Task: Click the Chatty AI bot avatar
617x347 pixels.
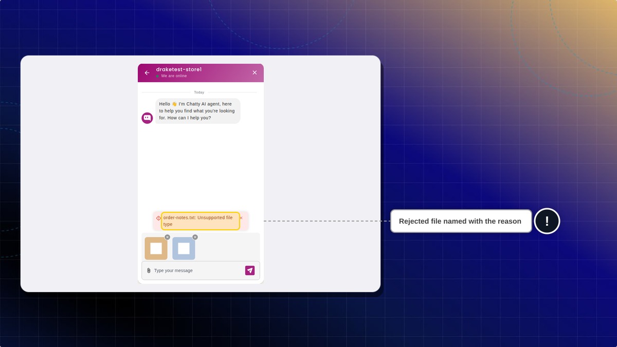Action: click(147, 118)
